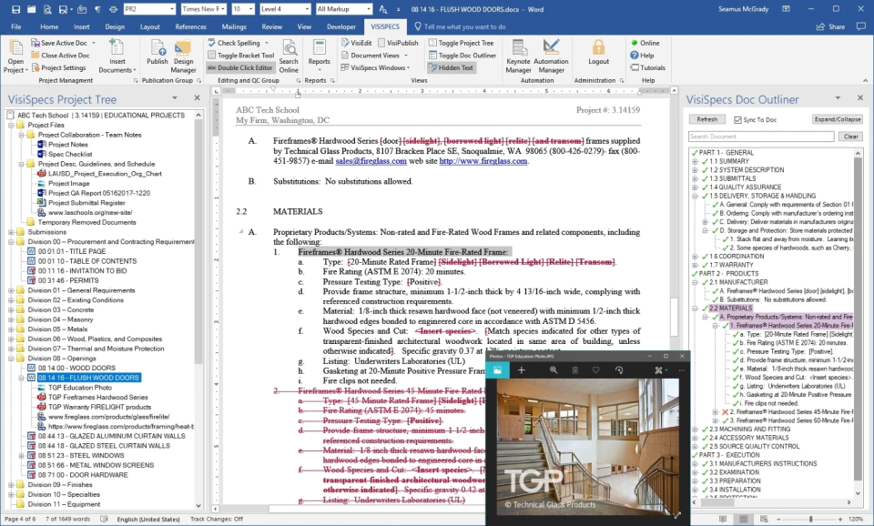Toggle the checkmark for 2.3 MACHINING AND FITTING
This screenshot has width=874, height=526.
click(x=705, y=429)
